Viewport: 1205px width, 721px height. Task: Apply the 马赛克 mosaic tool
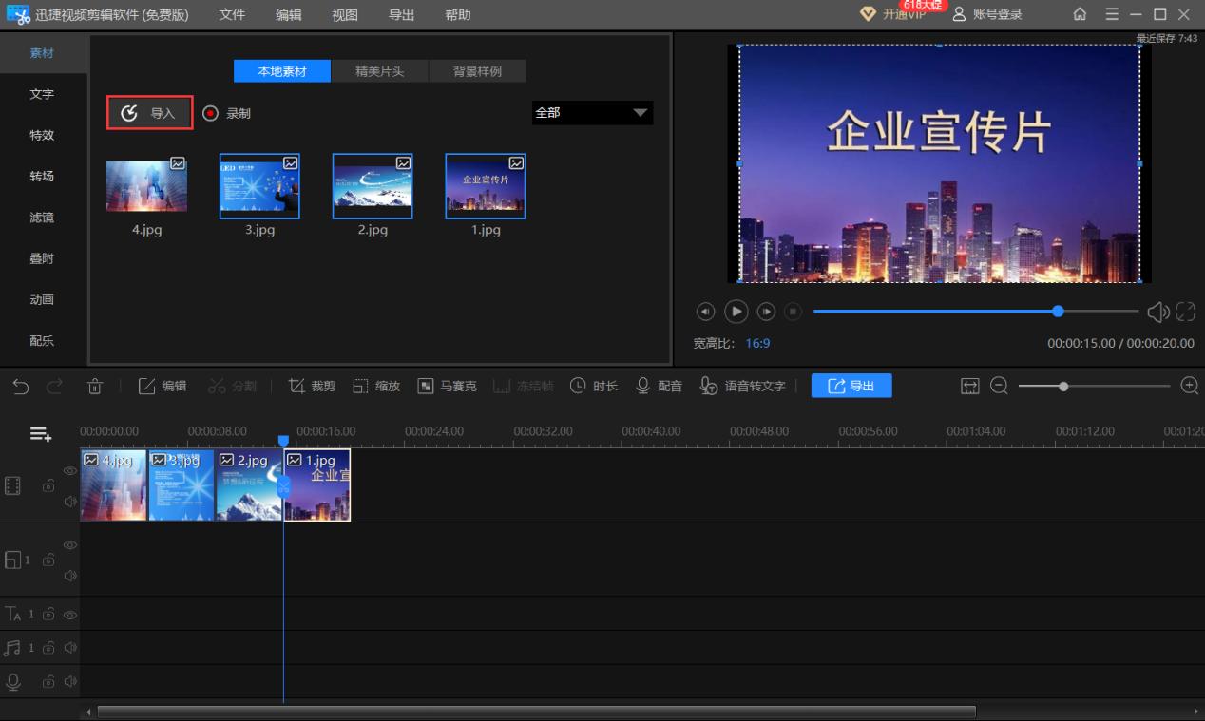pyautogui.click(x=448, y=386)
